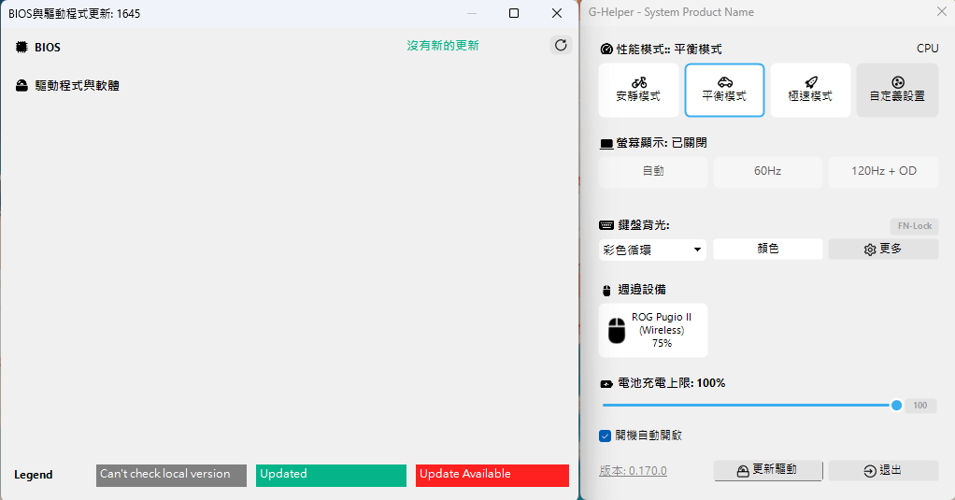Set screen refresh to 60Hz
This screenshot has height=500, width=955.
point(767,172)
